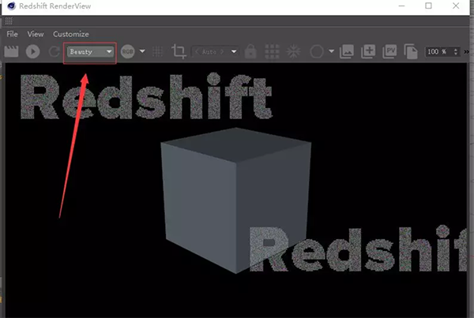Close the Redshift RenderView window
Viewport: 474px width, 318px height.
click(x=456, y=6)
